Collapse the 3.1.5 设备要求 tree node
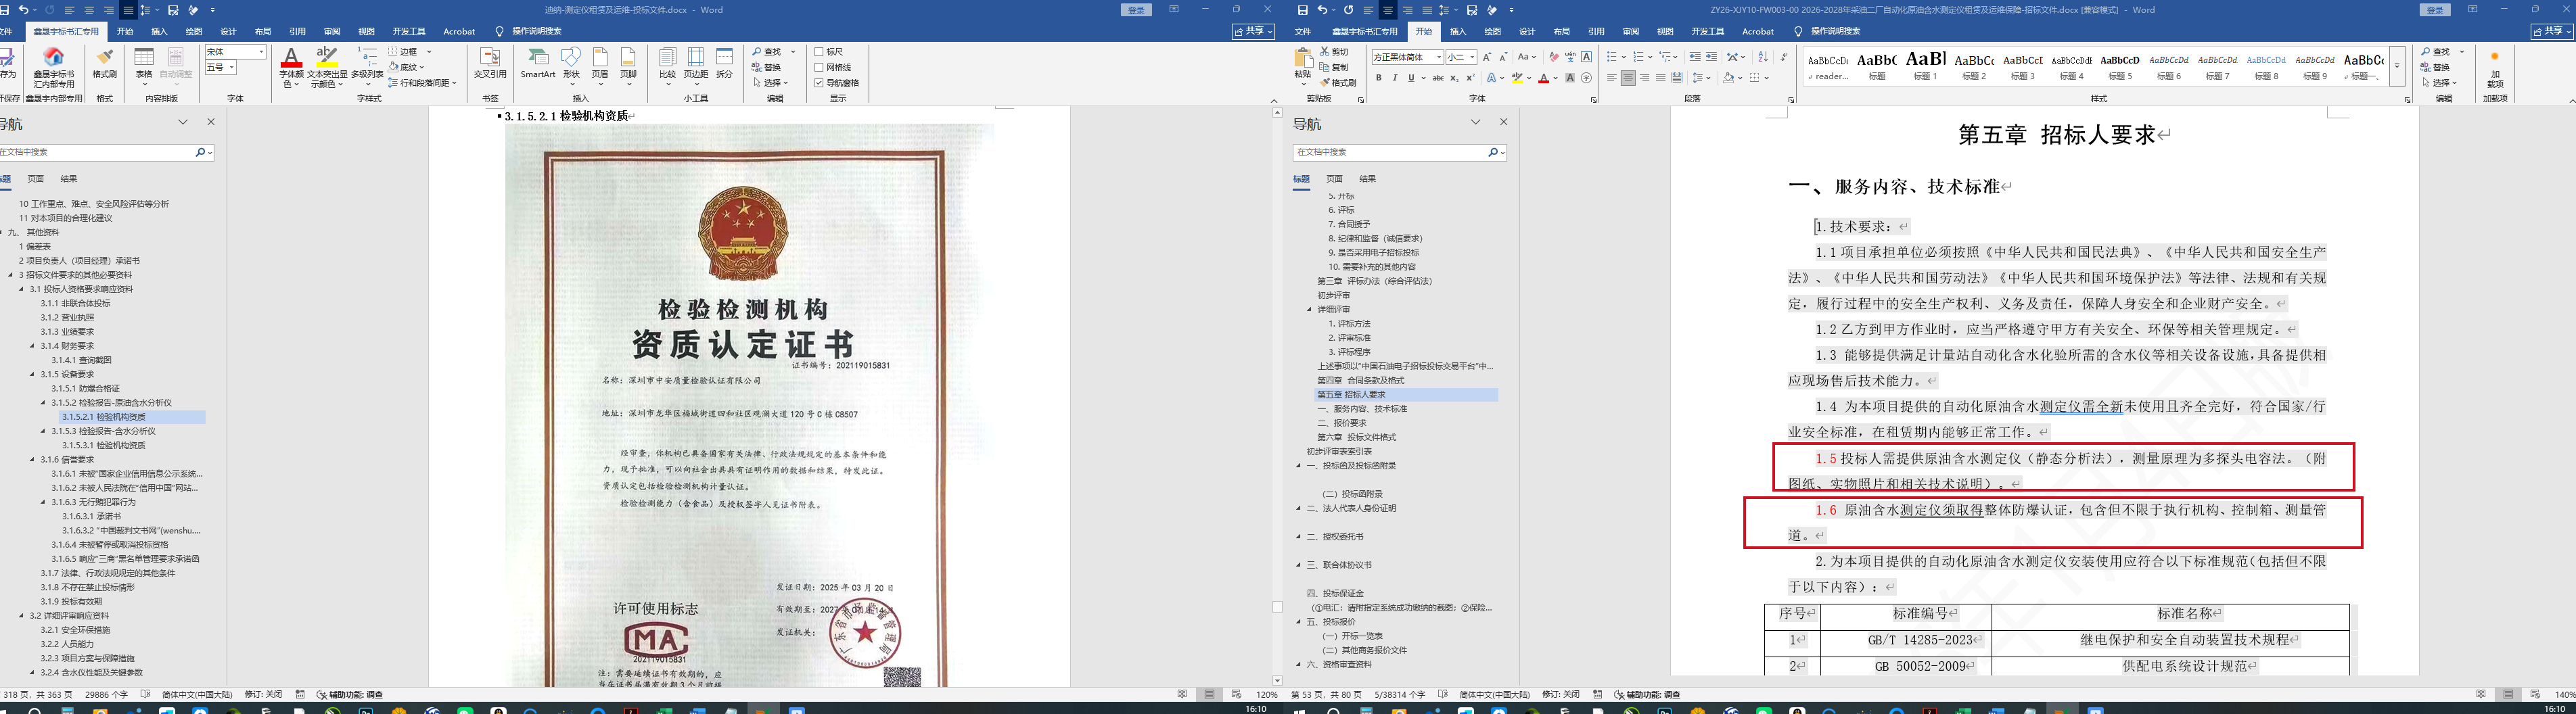This screenshot has height=714, width=2576. click(33, 374)
